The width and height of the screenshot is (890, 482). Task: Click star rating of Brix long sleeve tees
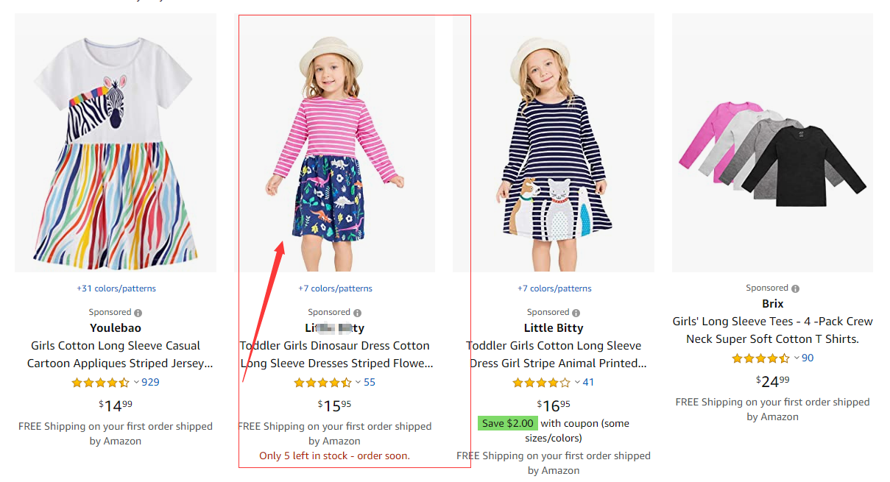click(x=760, y=358)
